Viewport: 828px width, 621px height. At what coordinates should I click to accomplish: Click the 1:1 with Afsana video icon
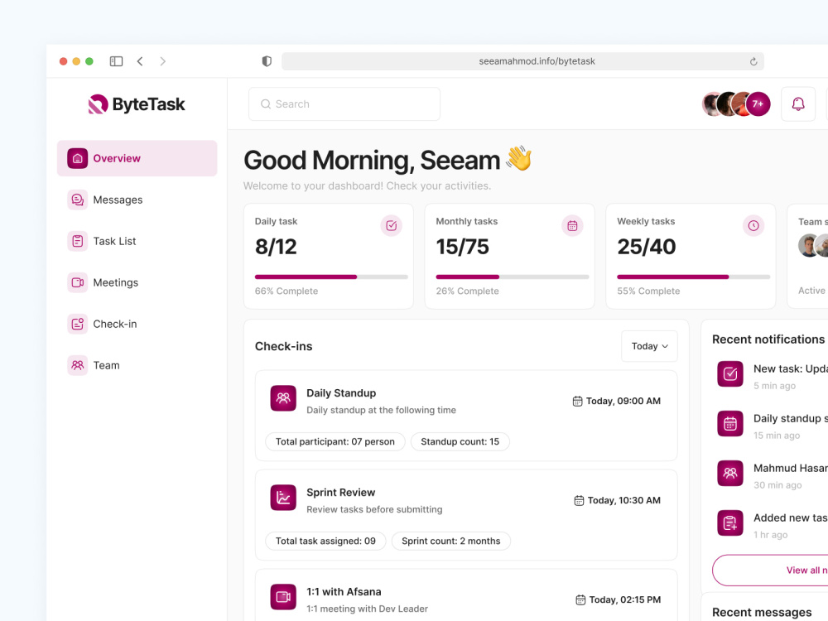click(x=283, y=597)
